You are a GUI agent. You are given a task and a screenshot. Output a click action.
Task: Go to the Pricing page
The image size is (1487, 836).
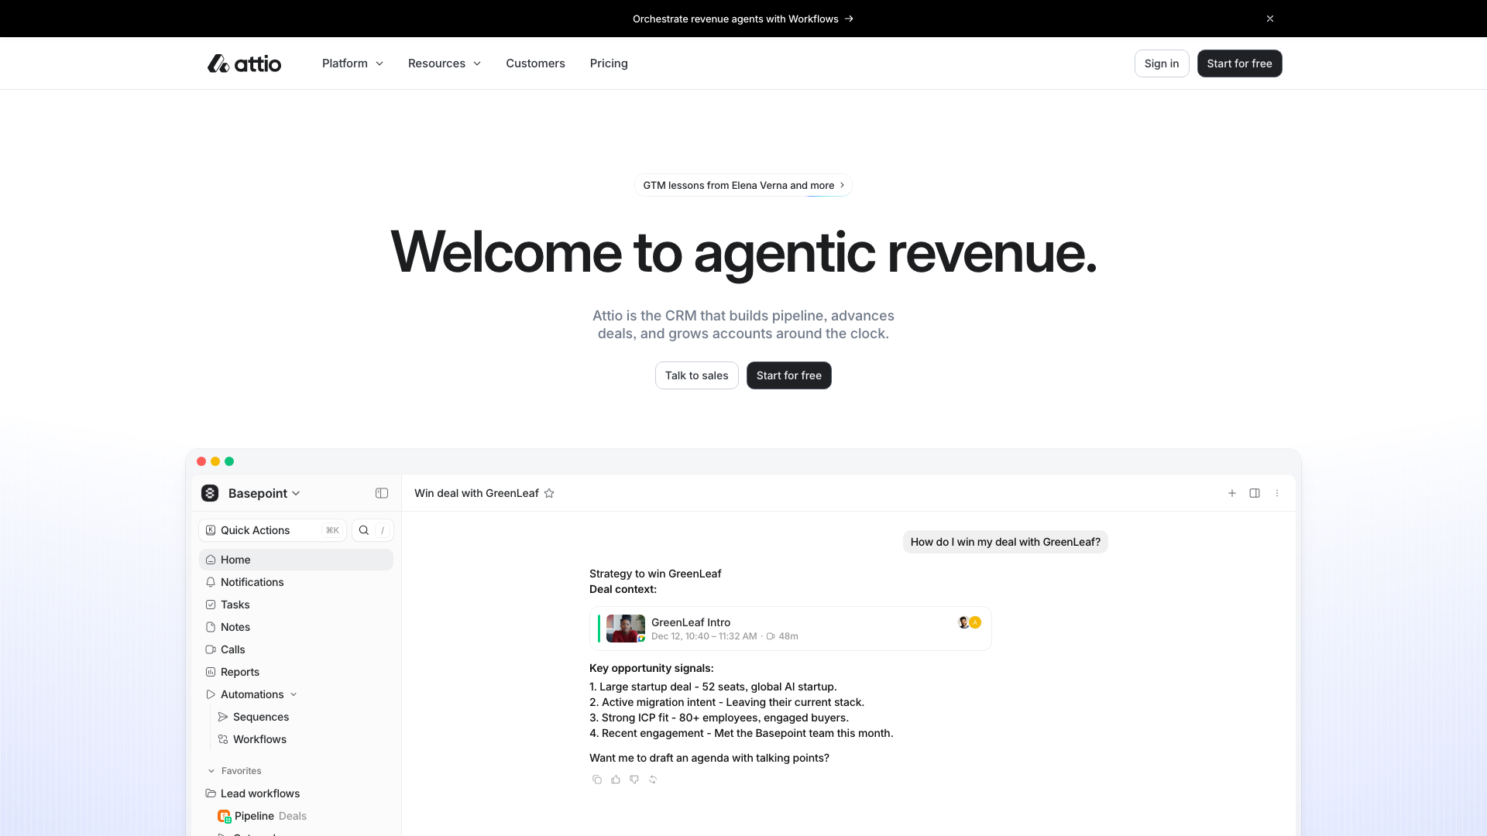(609, 63)
